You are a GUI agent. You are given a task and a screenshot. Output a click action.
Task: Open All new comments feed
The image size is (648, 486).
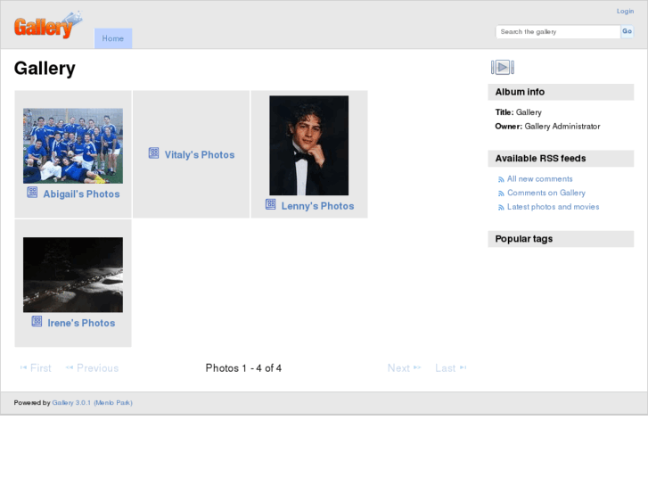click(x=540, y=179)
